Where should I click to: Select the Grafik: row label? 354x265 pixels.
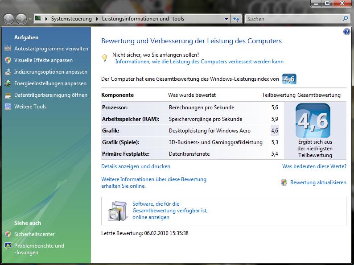tap(111, 131)
